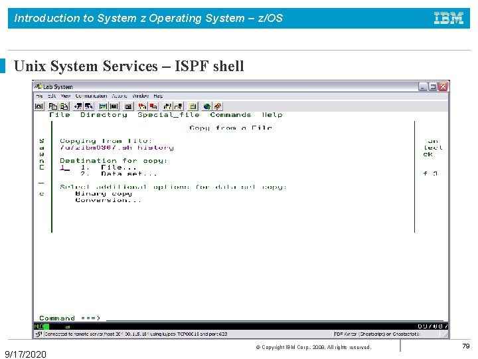Click the yellow clipboard viewer icon
Screen dimensions: 478x359
click(193, 106)
